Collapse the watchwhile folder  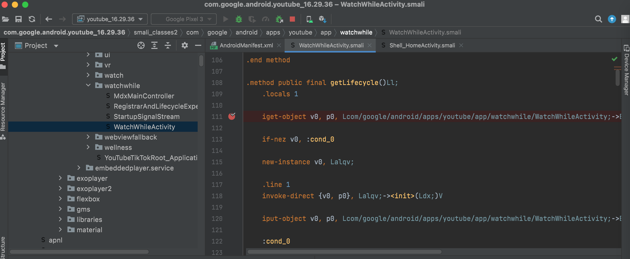(x=88, y=85)
